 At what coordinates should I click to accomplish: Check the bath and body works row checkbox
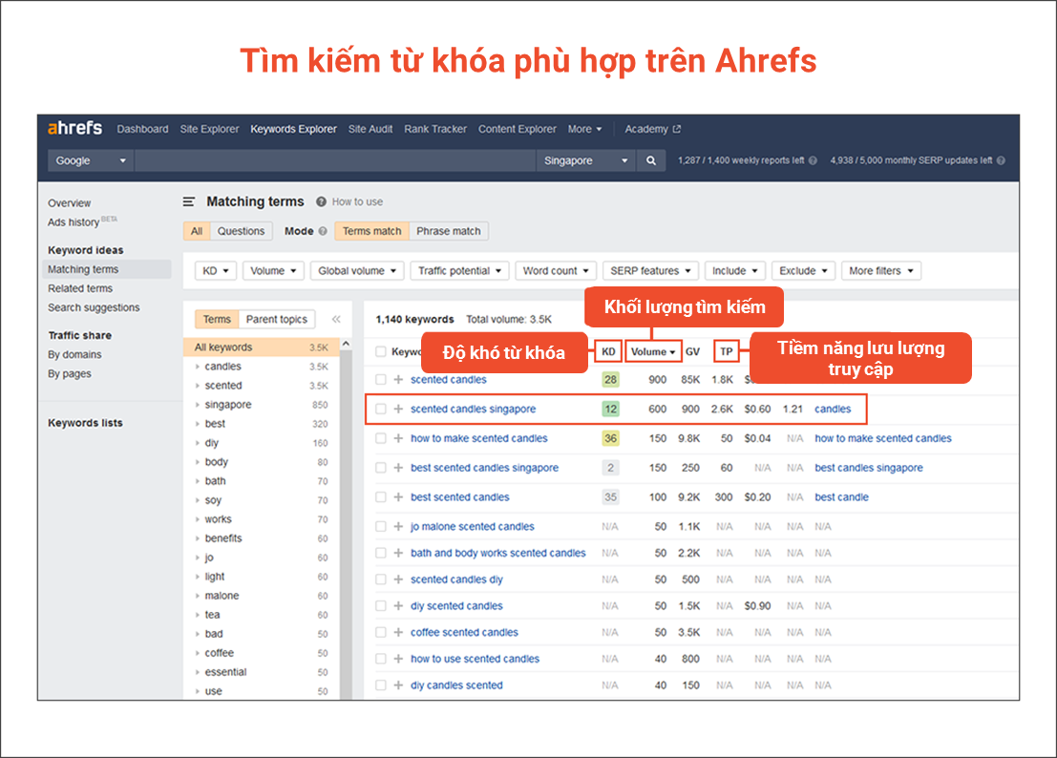[381, 553]
